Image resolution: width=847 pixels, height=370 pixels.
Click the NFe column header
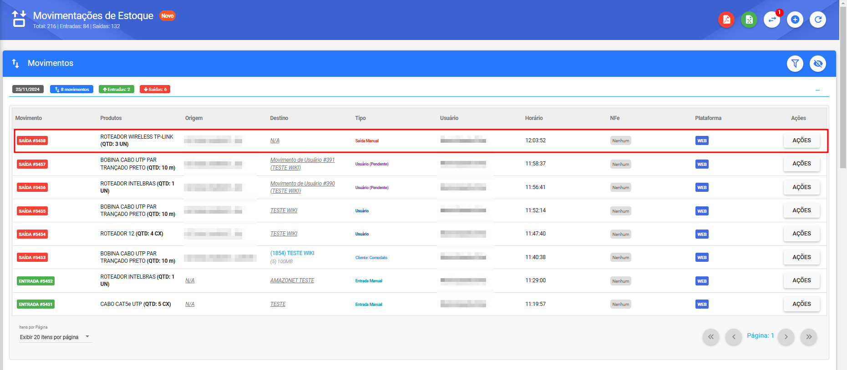click(615, 118)
